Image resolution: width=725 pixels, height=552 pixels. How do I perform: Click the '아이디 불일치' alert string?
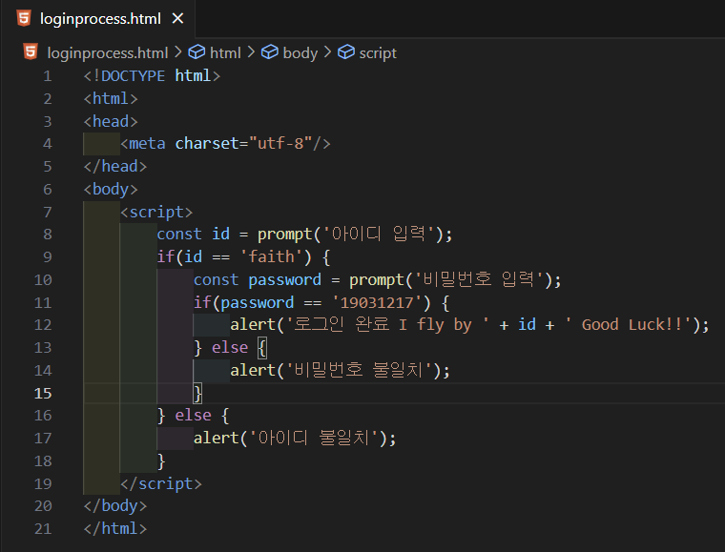(314, 438)
